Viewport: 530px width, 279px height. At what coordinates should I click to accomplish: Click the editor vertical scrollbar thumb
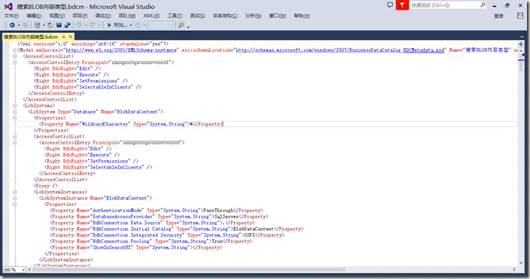click(x=521, y=62)
